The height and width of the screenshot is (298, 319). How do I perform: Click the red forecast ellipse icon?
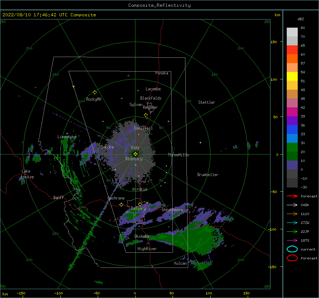click(x=292, y=258)
